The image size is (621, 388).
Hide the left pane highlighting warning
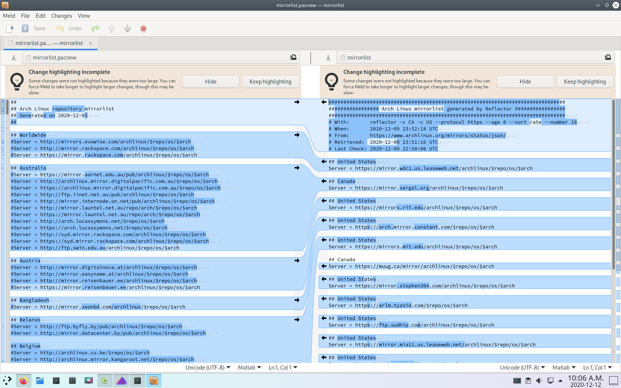click(211, 82)
